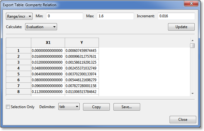The width and height of the screenshot is (204, 131).
Task: Click cell 0.080000000000000
Action: 48,80
